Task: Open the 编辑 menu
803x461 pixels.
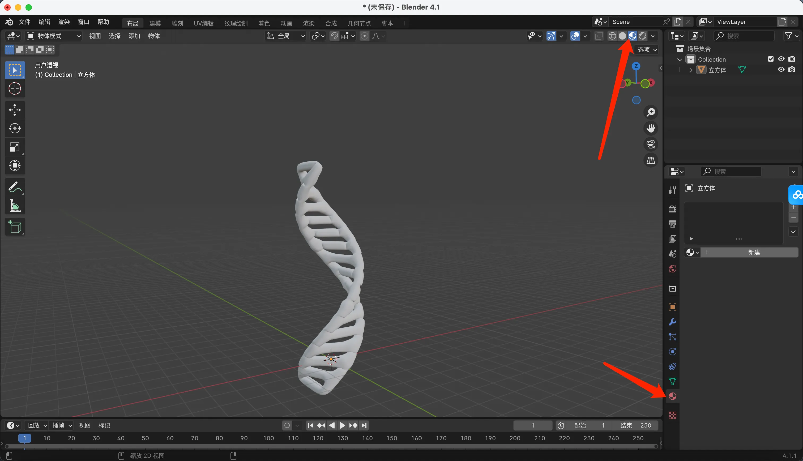Action: [x=44, y=22]
